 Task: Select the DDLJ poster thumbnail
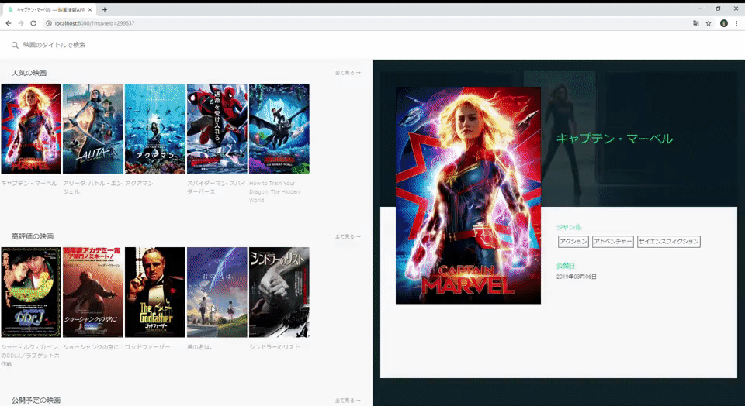tap(31, 292)
